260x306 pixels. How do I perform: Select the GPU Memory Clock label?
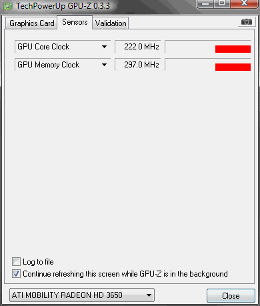click(48, 65)
